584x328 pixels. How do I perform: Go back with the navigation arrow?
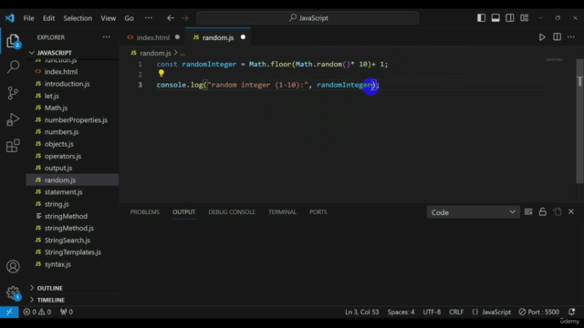tap(171, 18)
